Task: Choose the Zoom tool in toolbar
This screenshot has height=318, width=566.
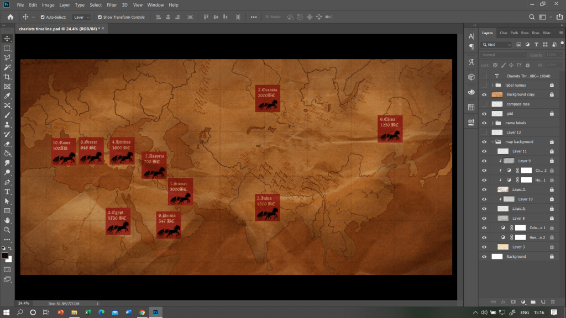Action: coord(7,230)
